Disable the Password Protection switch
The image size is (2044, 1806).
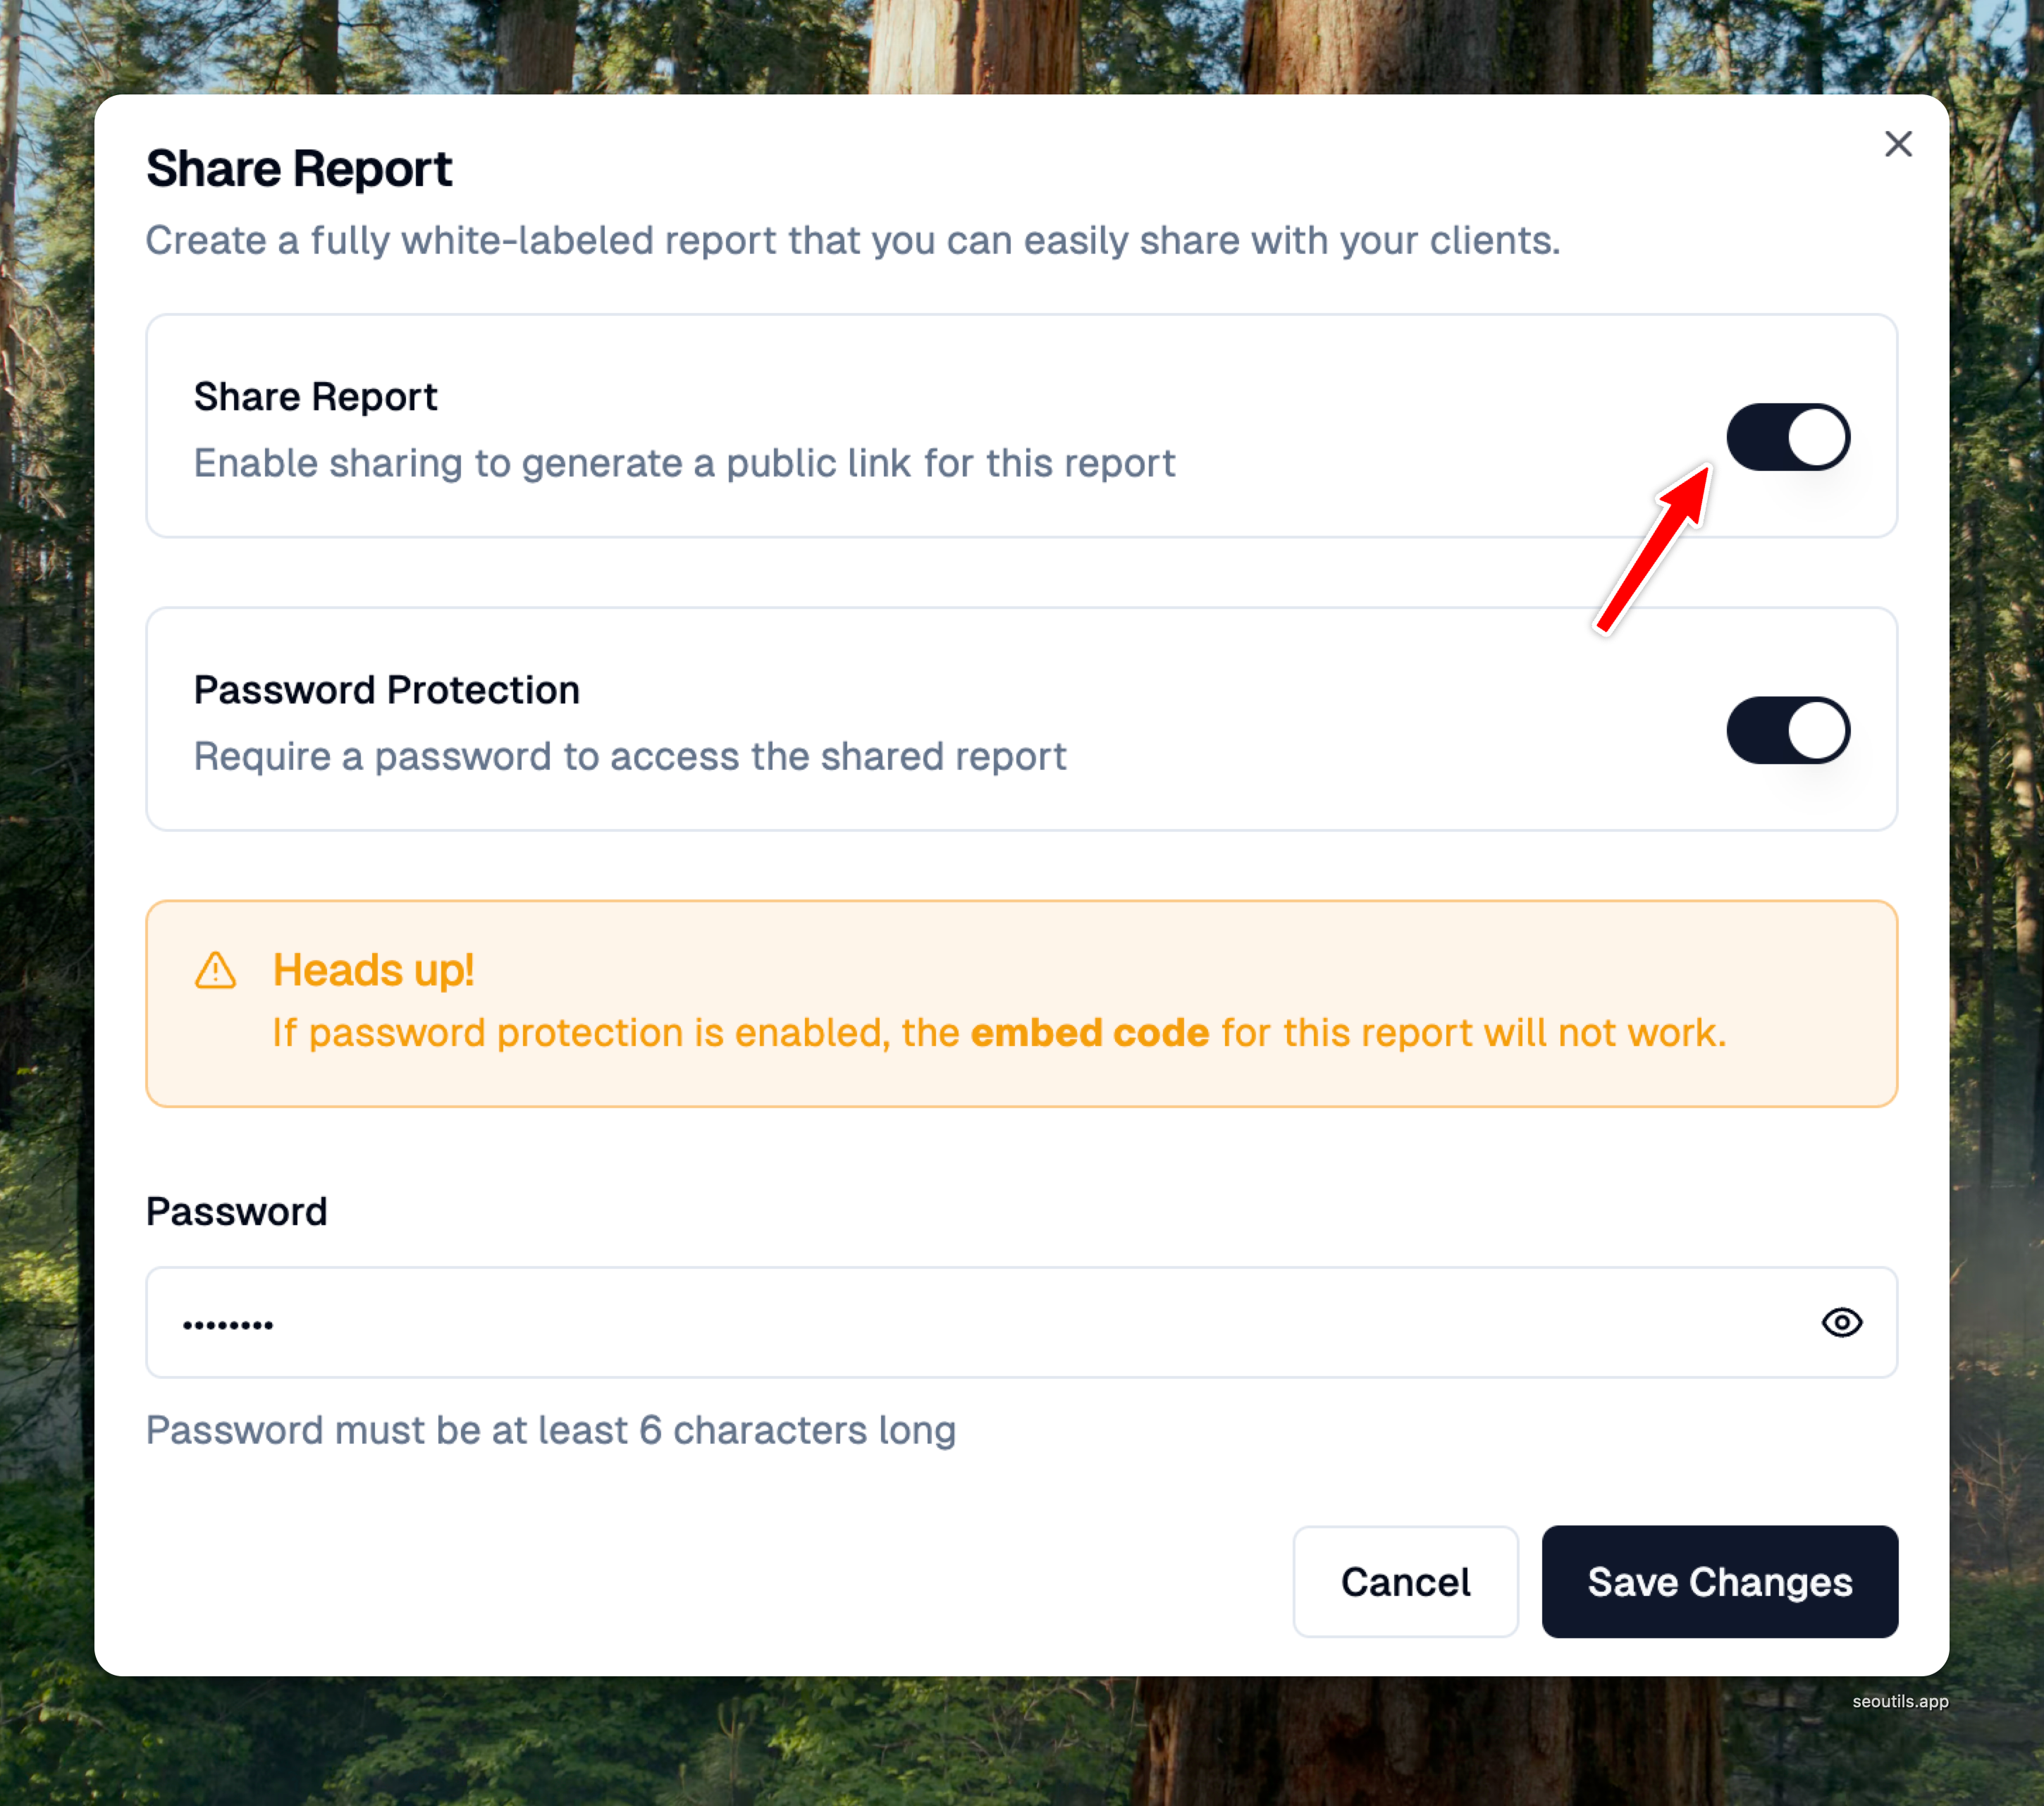coord(1787,730)
